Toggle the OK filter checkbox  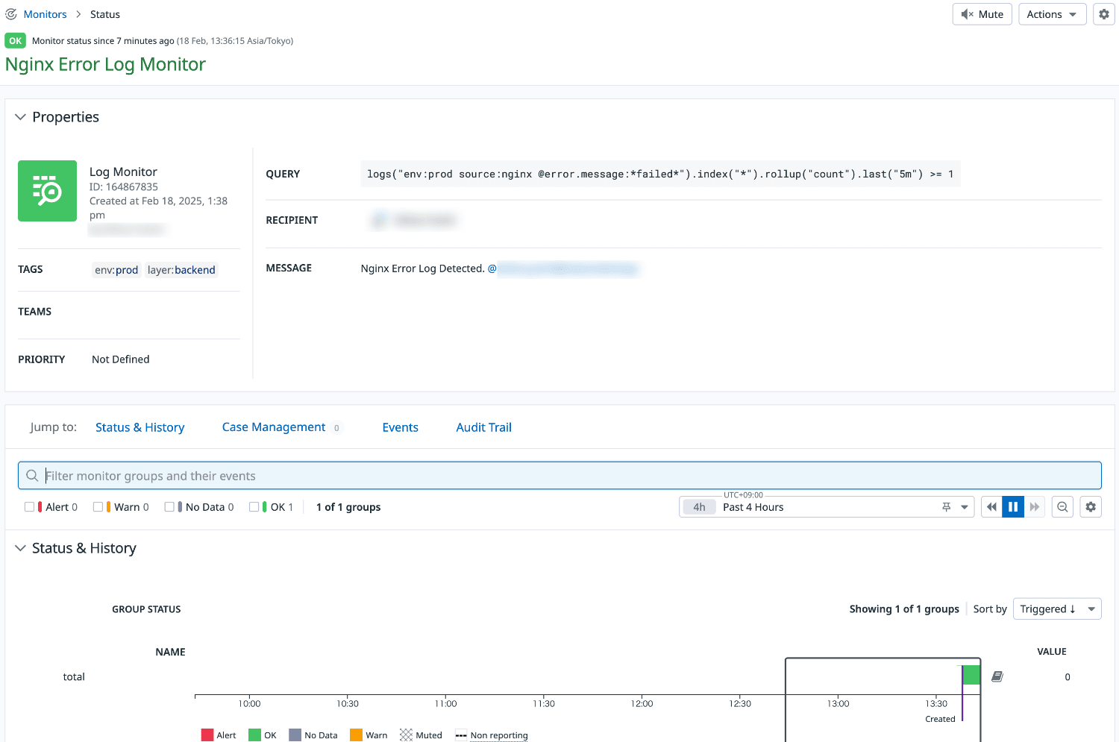point(254,507)
